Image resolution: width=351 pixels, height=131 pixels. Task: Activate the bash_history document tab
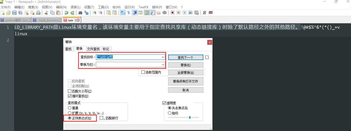click(x=47, y=20)
